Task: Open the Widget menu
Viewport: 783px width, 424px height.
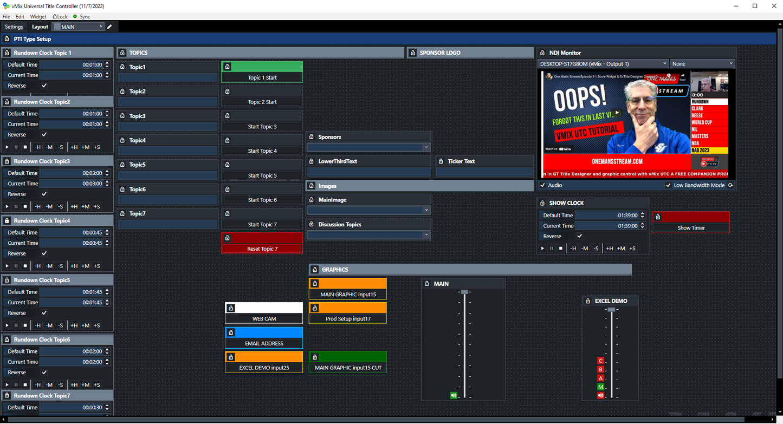Action: (38, 16)
